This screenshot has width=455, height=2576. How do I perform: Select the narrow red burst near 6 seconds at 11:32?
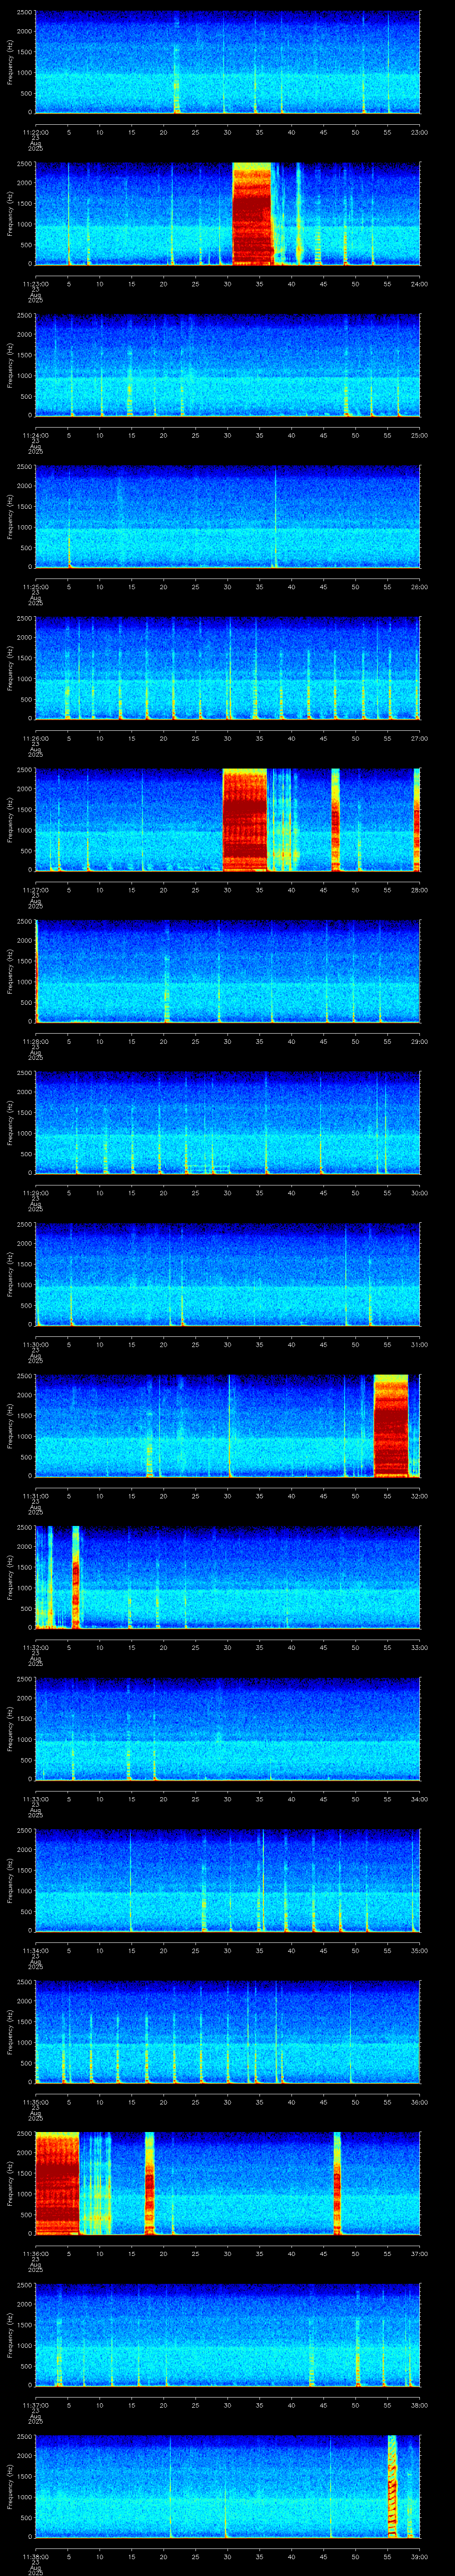click(x=75, y=1577)
